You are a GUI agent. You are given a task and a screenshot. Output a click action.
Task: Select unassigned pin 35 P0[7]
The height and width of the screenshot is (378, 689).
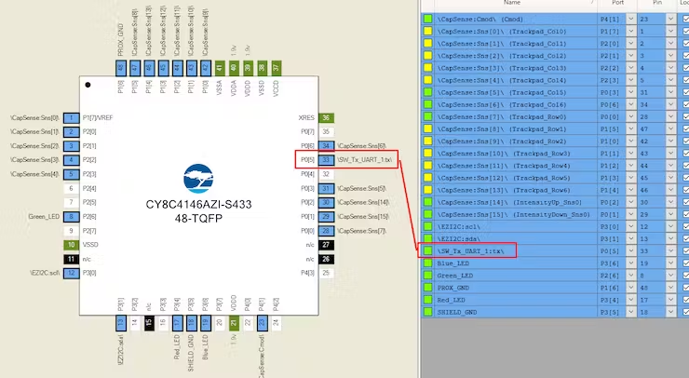326,131
